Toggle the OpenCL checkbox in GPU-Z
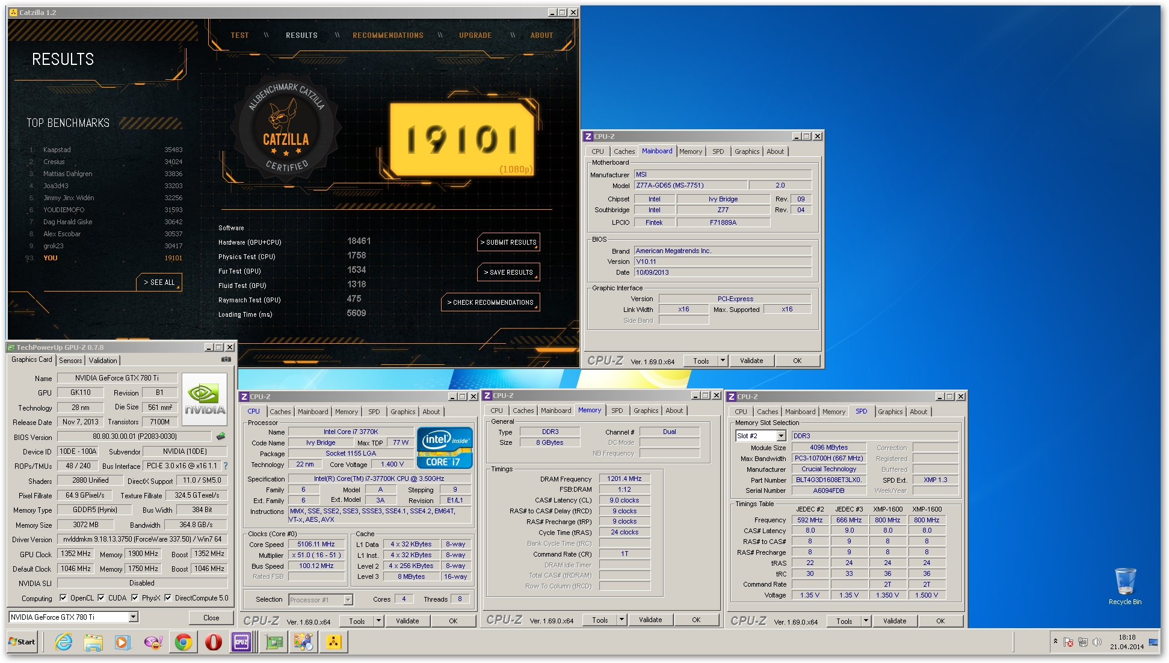This screenshot has width=1169, height=663. point(63,598)
